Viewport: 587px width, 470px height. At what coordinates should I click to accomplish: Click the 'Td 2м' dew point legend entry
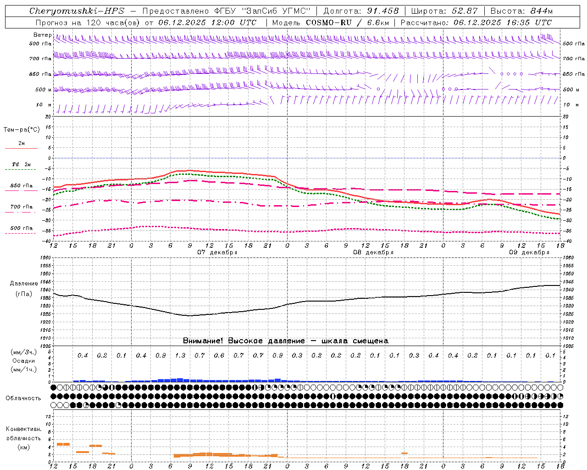pyautogui.click(x=22, y=164)
